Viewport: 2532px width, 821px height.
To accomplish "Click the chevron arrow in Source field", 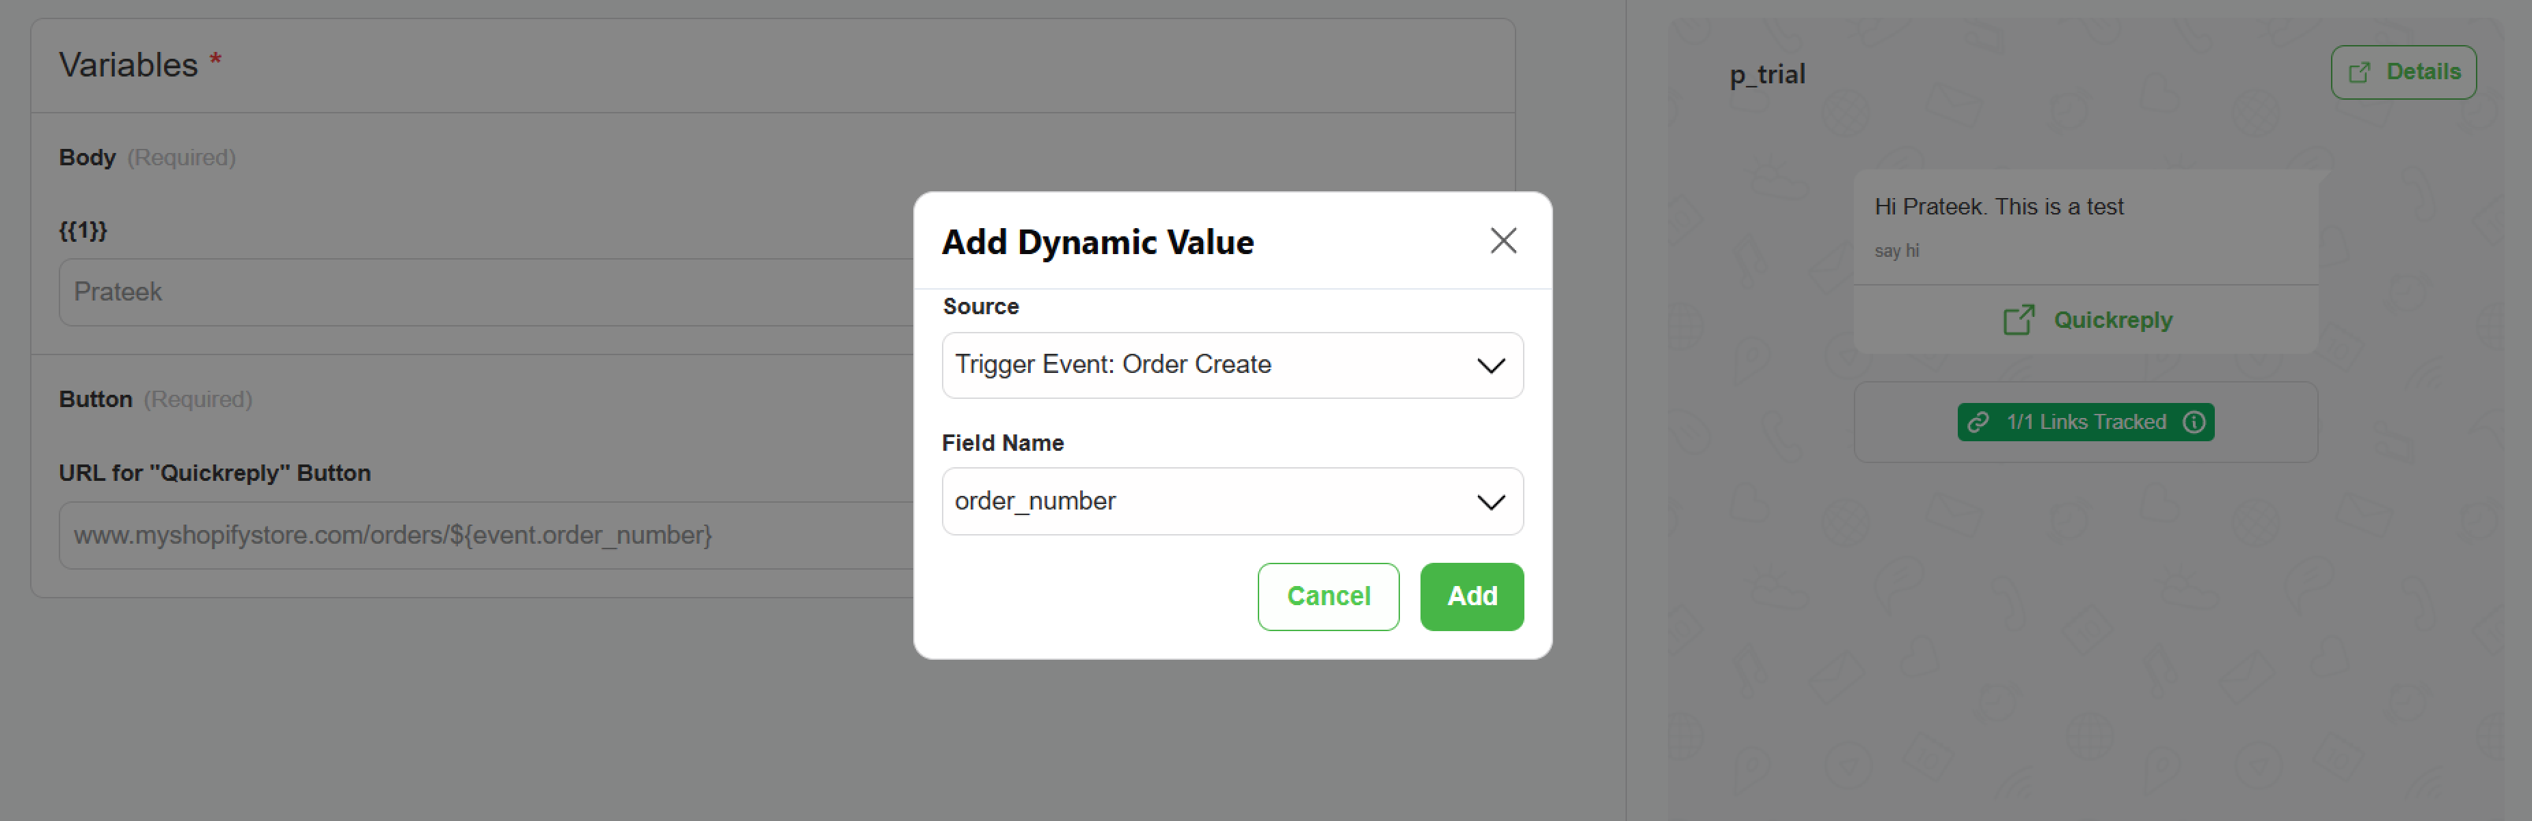I will coord(1490,365).
